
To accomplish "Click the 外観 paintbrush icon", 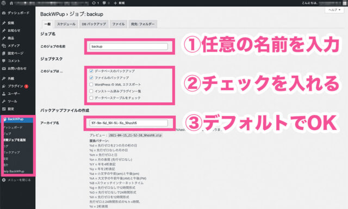I will [4, 78].
